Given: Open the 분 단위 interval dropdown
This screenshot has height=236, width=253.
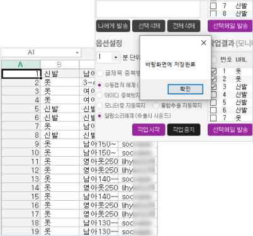Looking at the screenshot, I should coord(116,57).
